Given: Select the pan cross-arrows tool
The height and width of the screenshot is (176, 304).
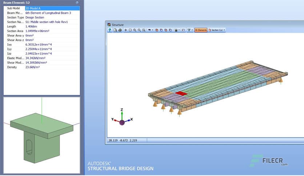Looking at the screenshot, I should coord(125,30).
